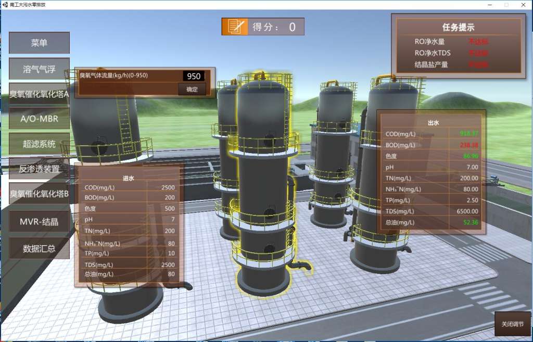The width and height of the screenshot is (533, 342).
Task: Click the ozone gas flow input showing 950
Action: click(x=194, y=76)
